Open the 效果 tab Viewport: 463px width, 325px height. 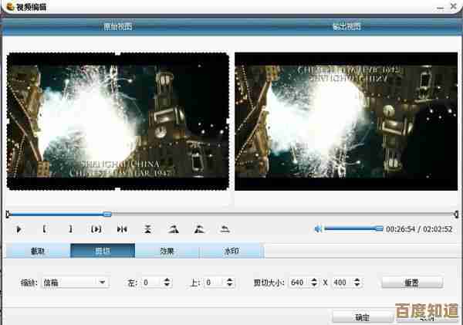click(x=167, y=251)
